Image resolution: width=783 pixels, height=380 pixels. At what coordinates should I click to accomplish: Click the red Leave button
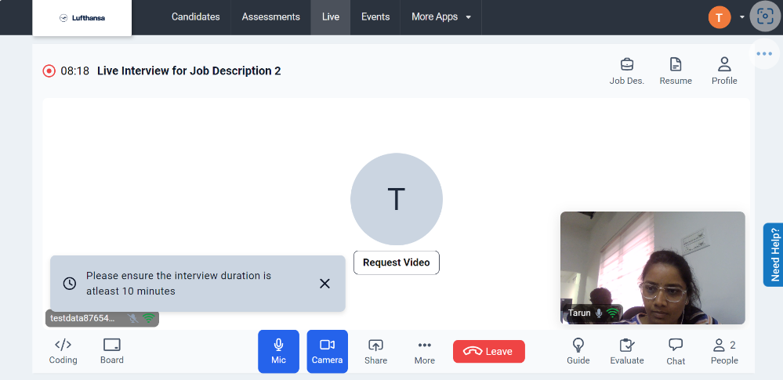489,352
